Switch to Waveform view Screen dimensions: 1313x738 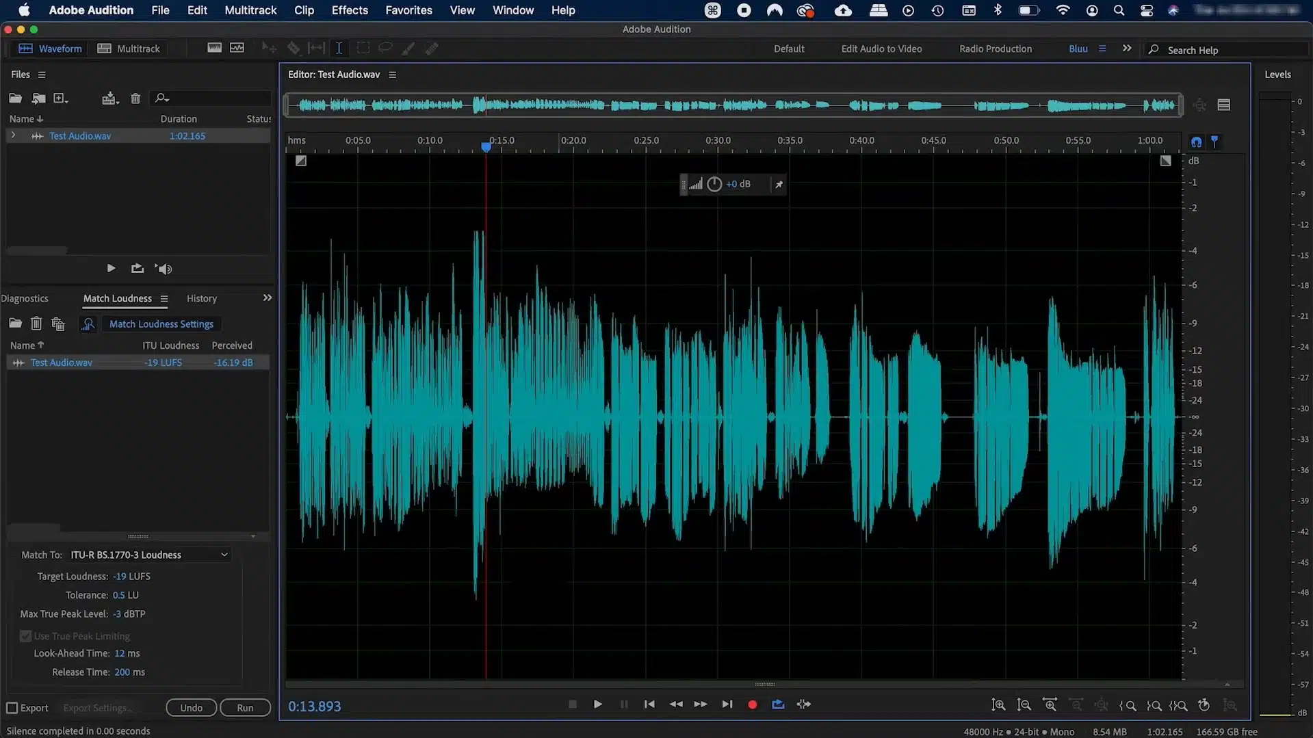coord(50,49)
